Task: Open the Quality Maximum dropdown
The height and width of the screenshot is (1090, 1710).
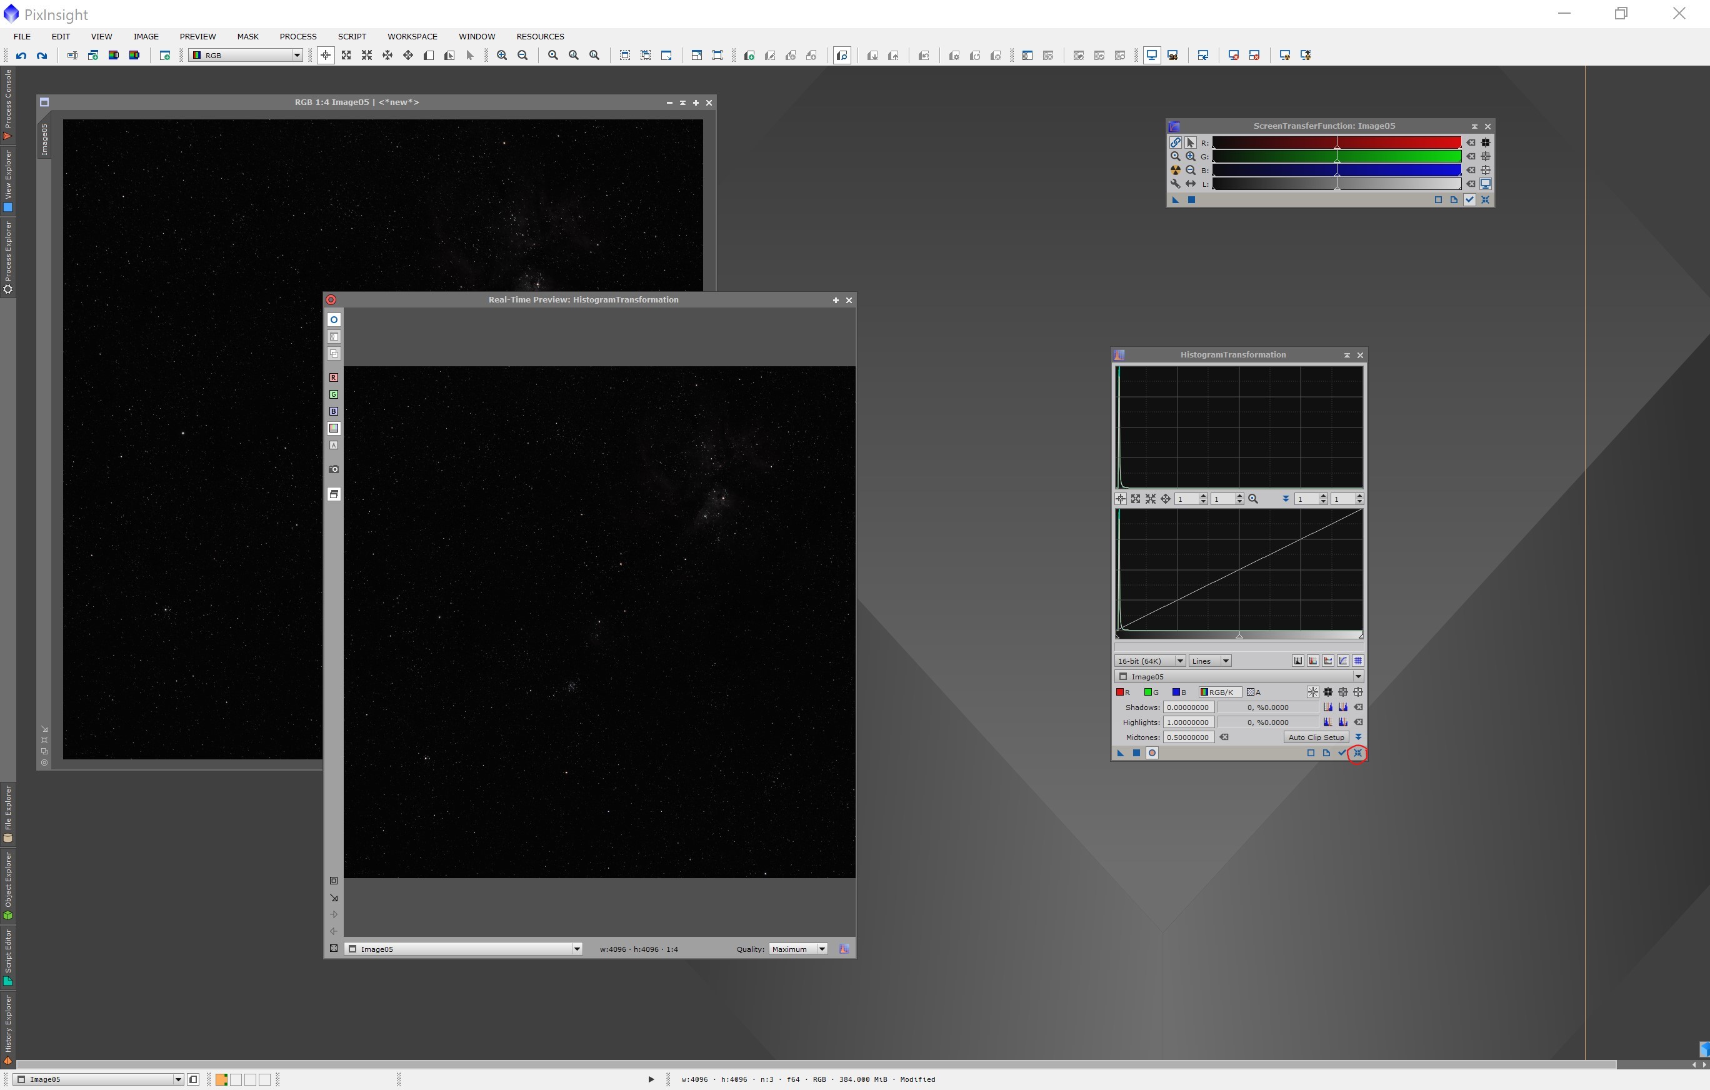Action: click(x=798, y=949)
